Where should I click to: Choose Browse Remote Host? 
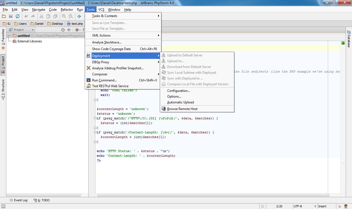tap(197, 109)
